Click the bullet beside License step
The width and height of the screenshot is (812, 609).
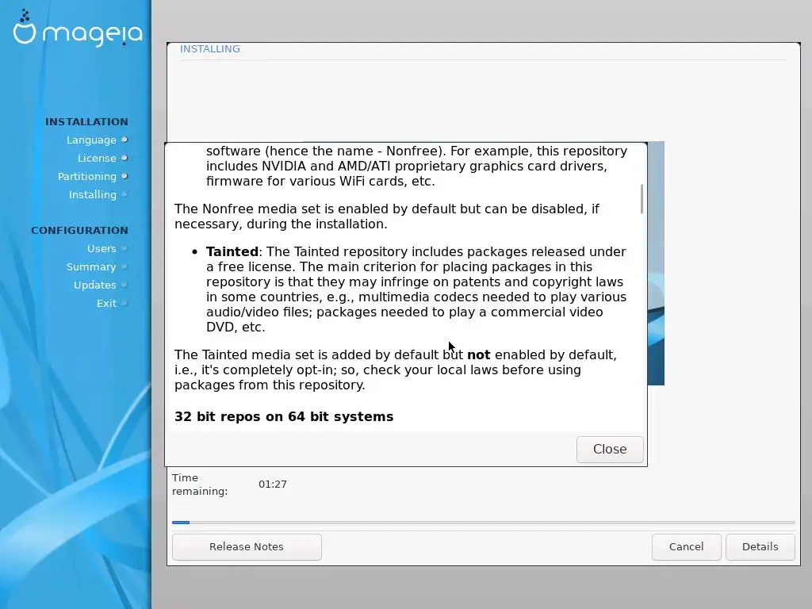pyautogui.click(x=124, y=158)
